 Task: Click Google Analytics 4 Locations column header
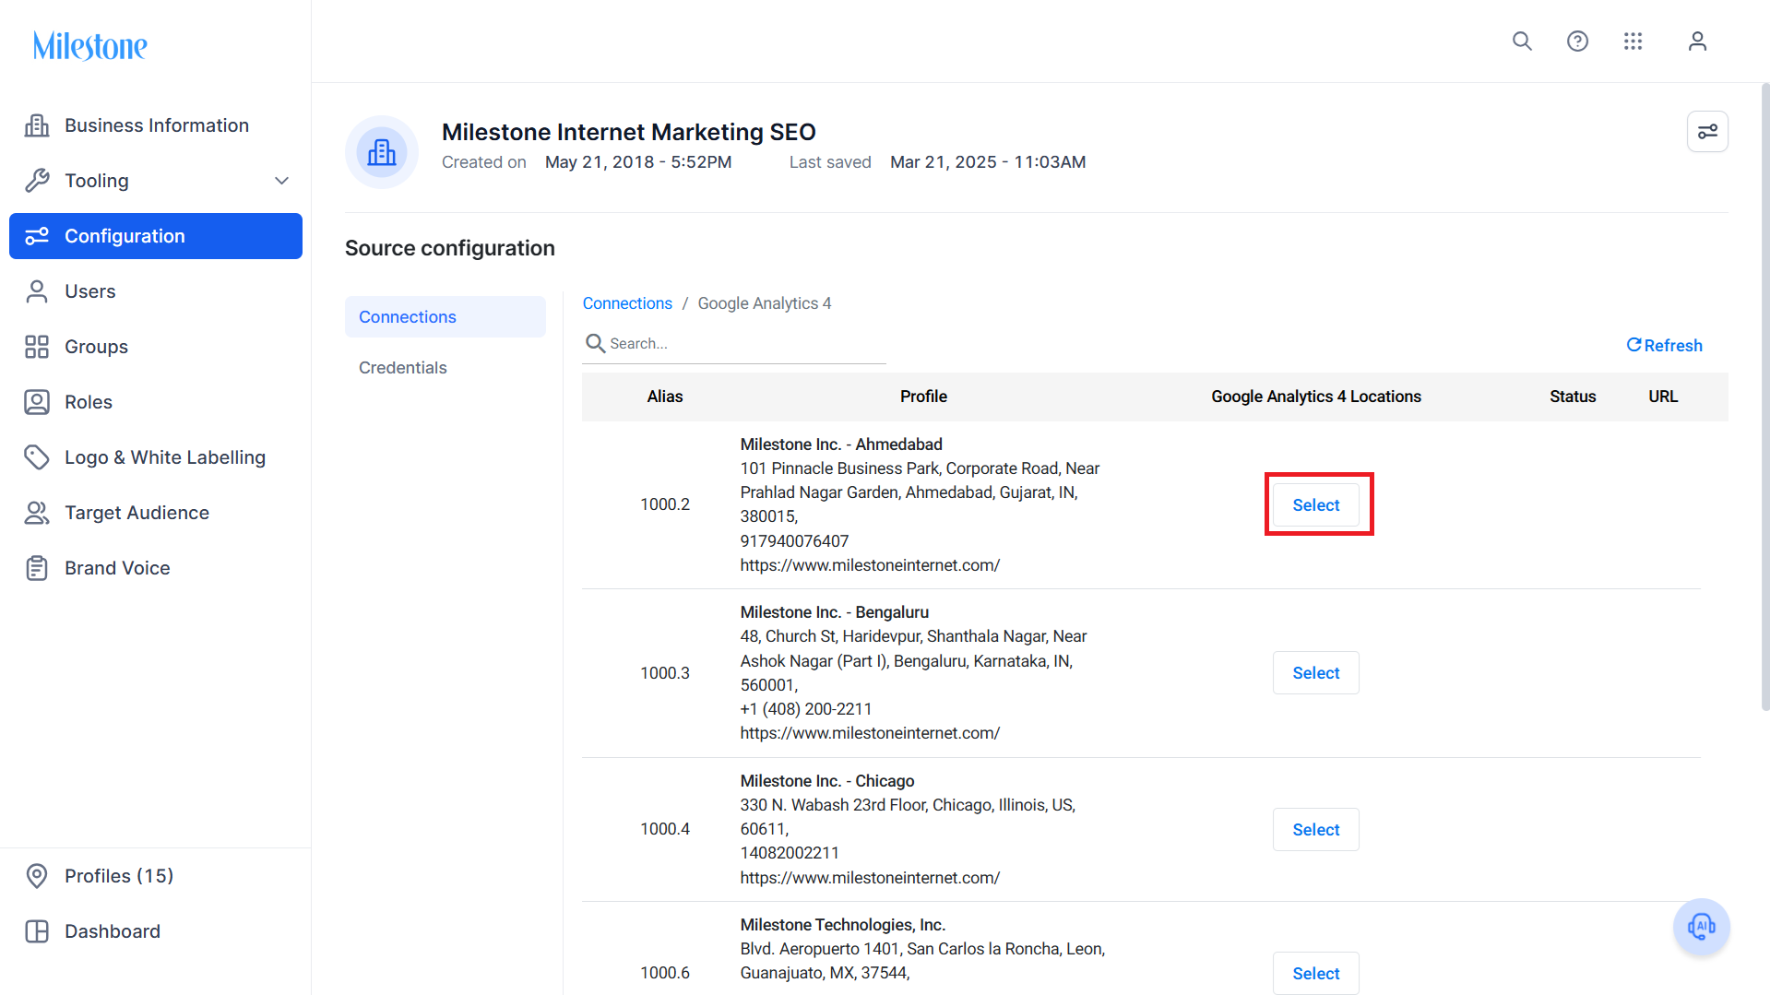pyautogui.click(x=1315, y=397)
